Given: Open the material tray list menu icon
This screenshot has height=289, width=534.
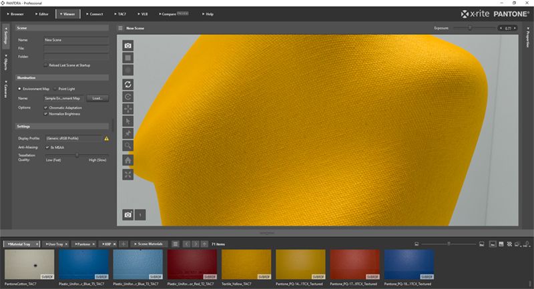Looking at the screenshot, I should [176, 244].
